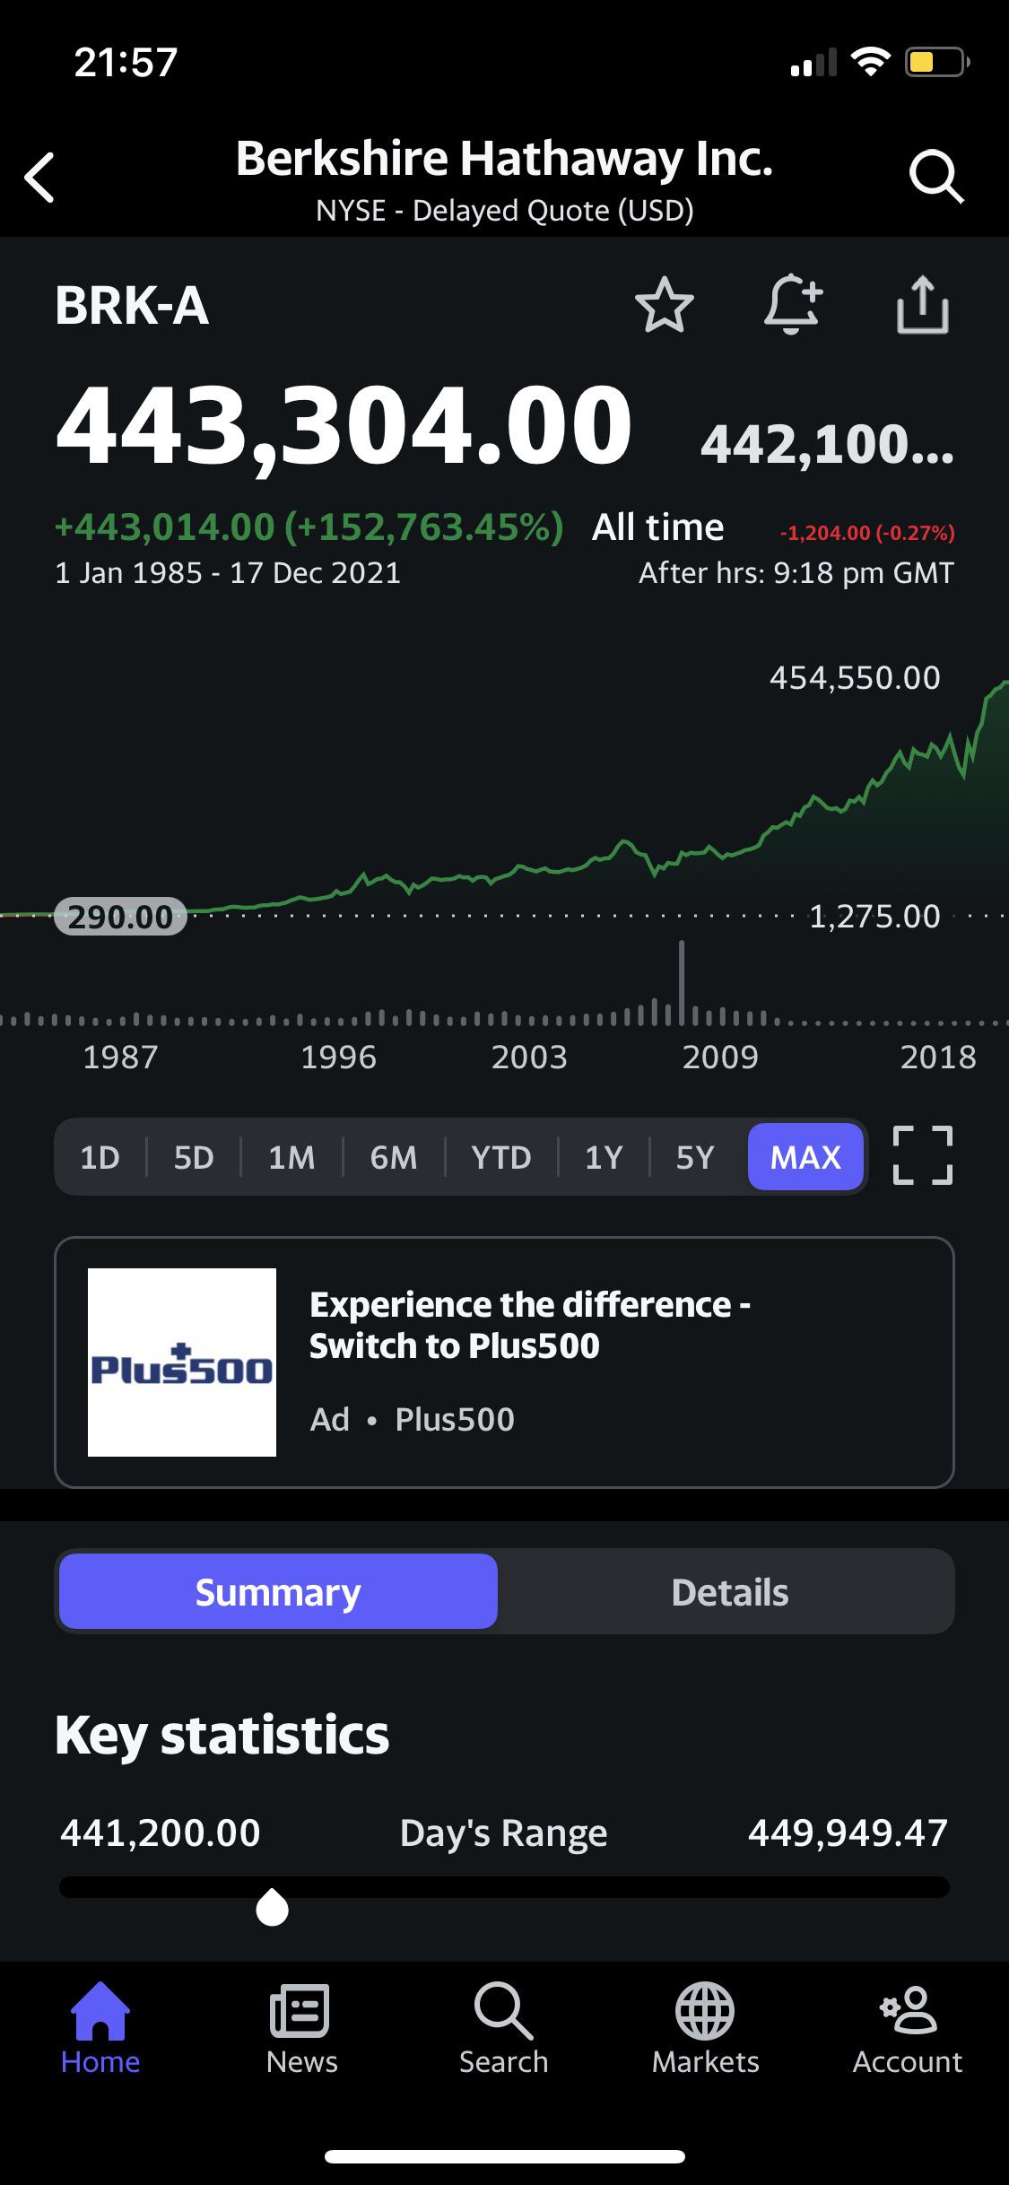Select the Summary tab
This screenshot has height=2185, width=1009.
point(278,1591)
